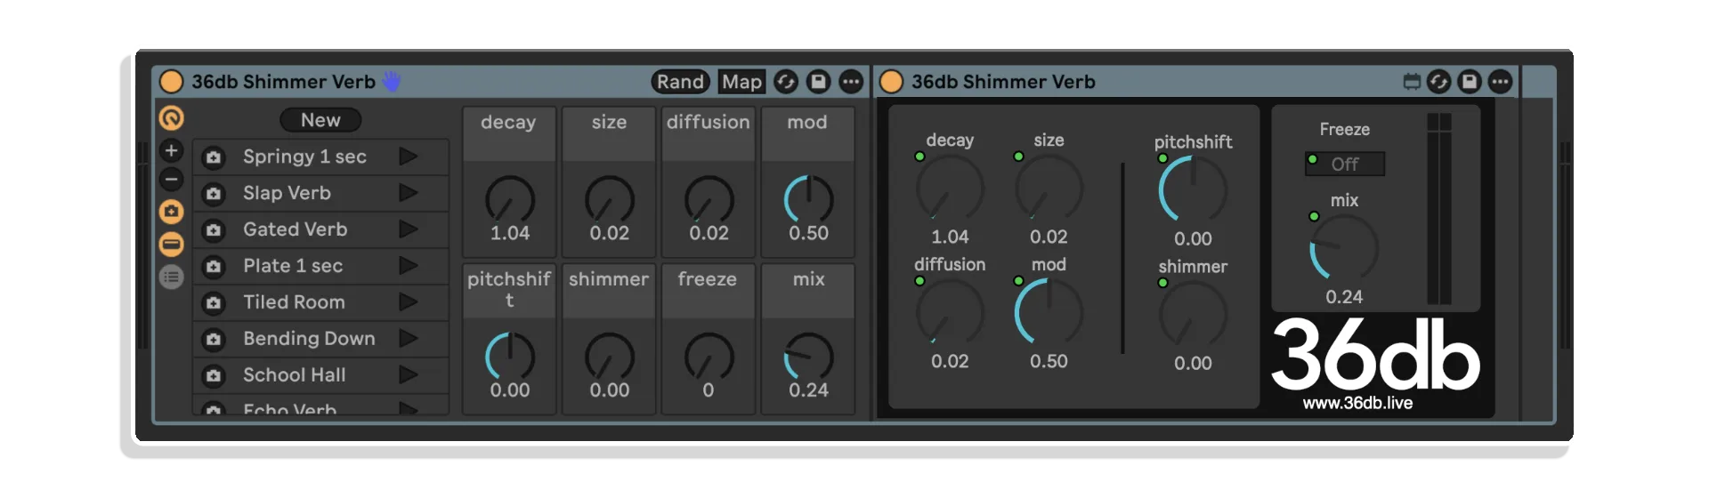Click the blue hand icon next to rack title
The image size is (1709, 490).
392,81
